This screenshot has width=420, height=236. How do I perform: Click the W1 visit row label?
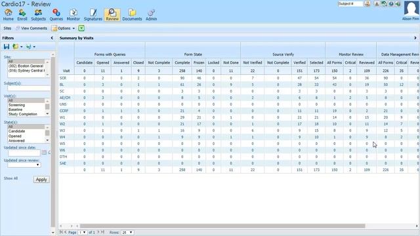pyautogui.click(x=62, y=117)
